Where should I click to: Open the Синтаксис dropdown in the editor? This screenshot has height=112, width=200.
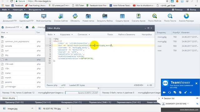pos(84,35)
